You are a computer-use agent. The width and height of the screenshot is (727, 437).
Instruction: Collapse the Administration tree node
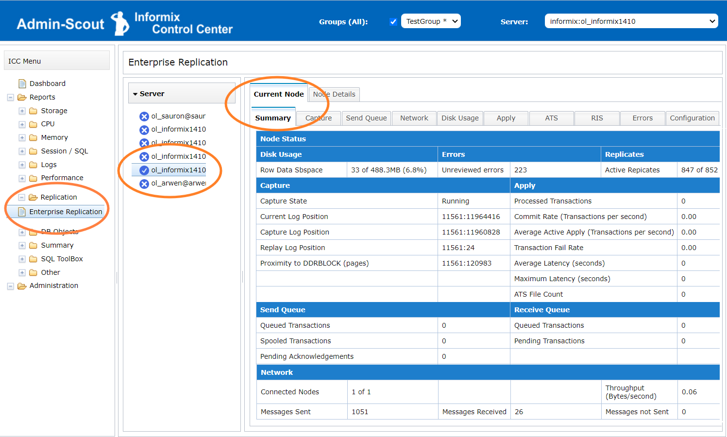coord(10,286)
